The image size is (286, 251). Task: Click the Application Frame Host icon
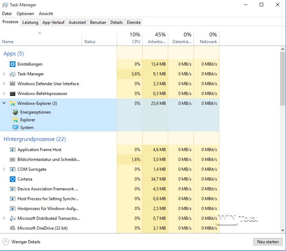(12, 150)
